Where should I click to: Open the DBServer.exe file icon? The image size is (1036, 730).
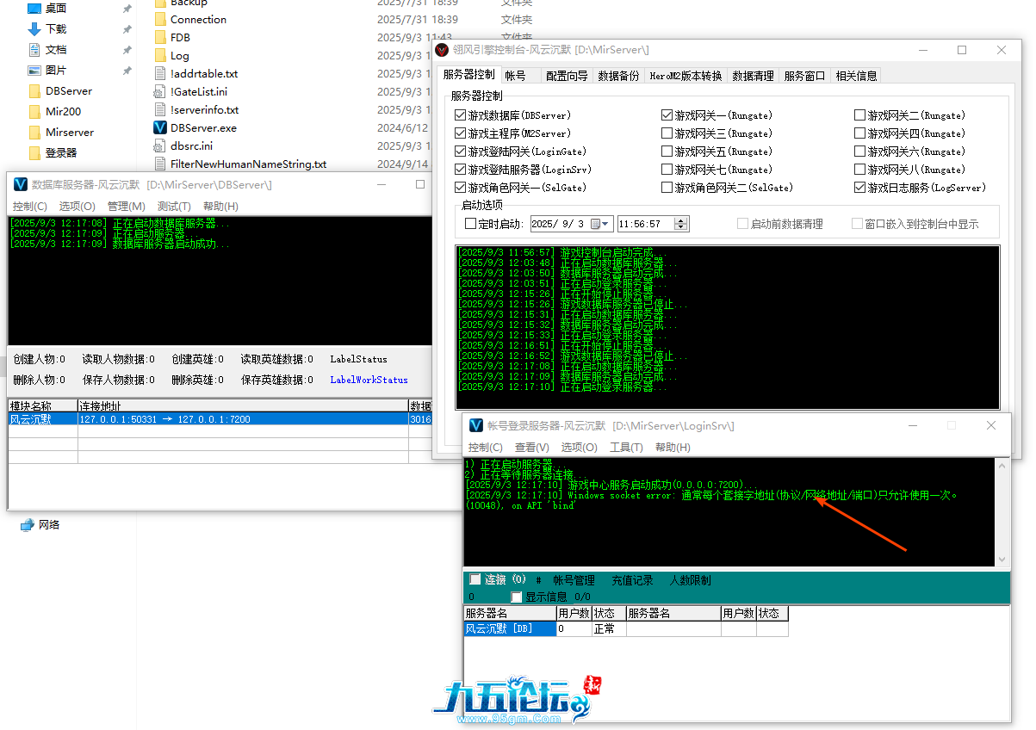tap(159, 127)
